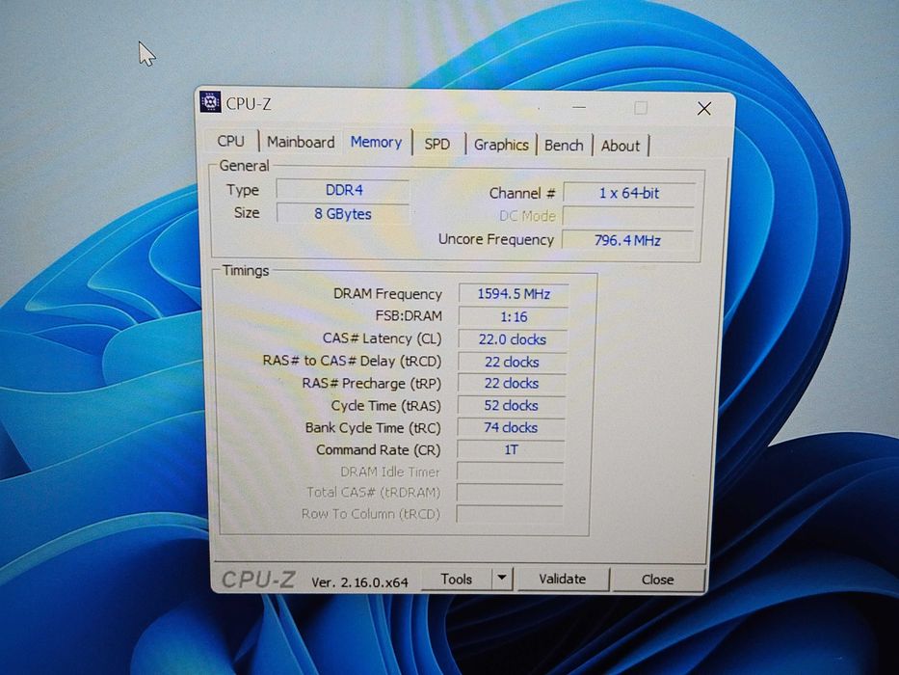Viewport: 899px width, 675px height.
Task: Click the Close button at bottom
Action: pos(657,580)
